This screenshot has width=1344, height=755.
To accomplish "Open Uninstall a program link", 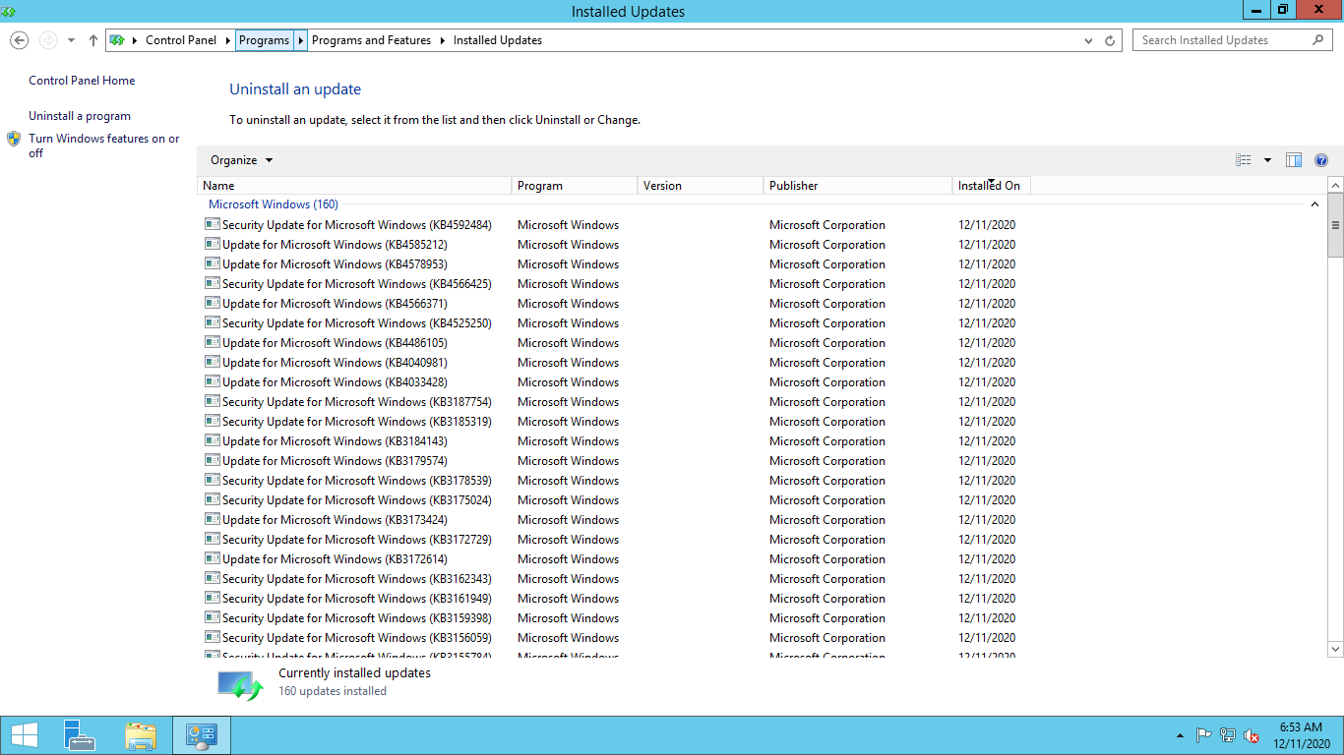I will (80, 116).
